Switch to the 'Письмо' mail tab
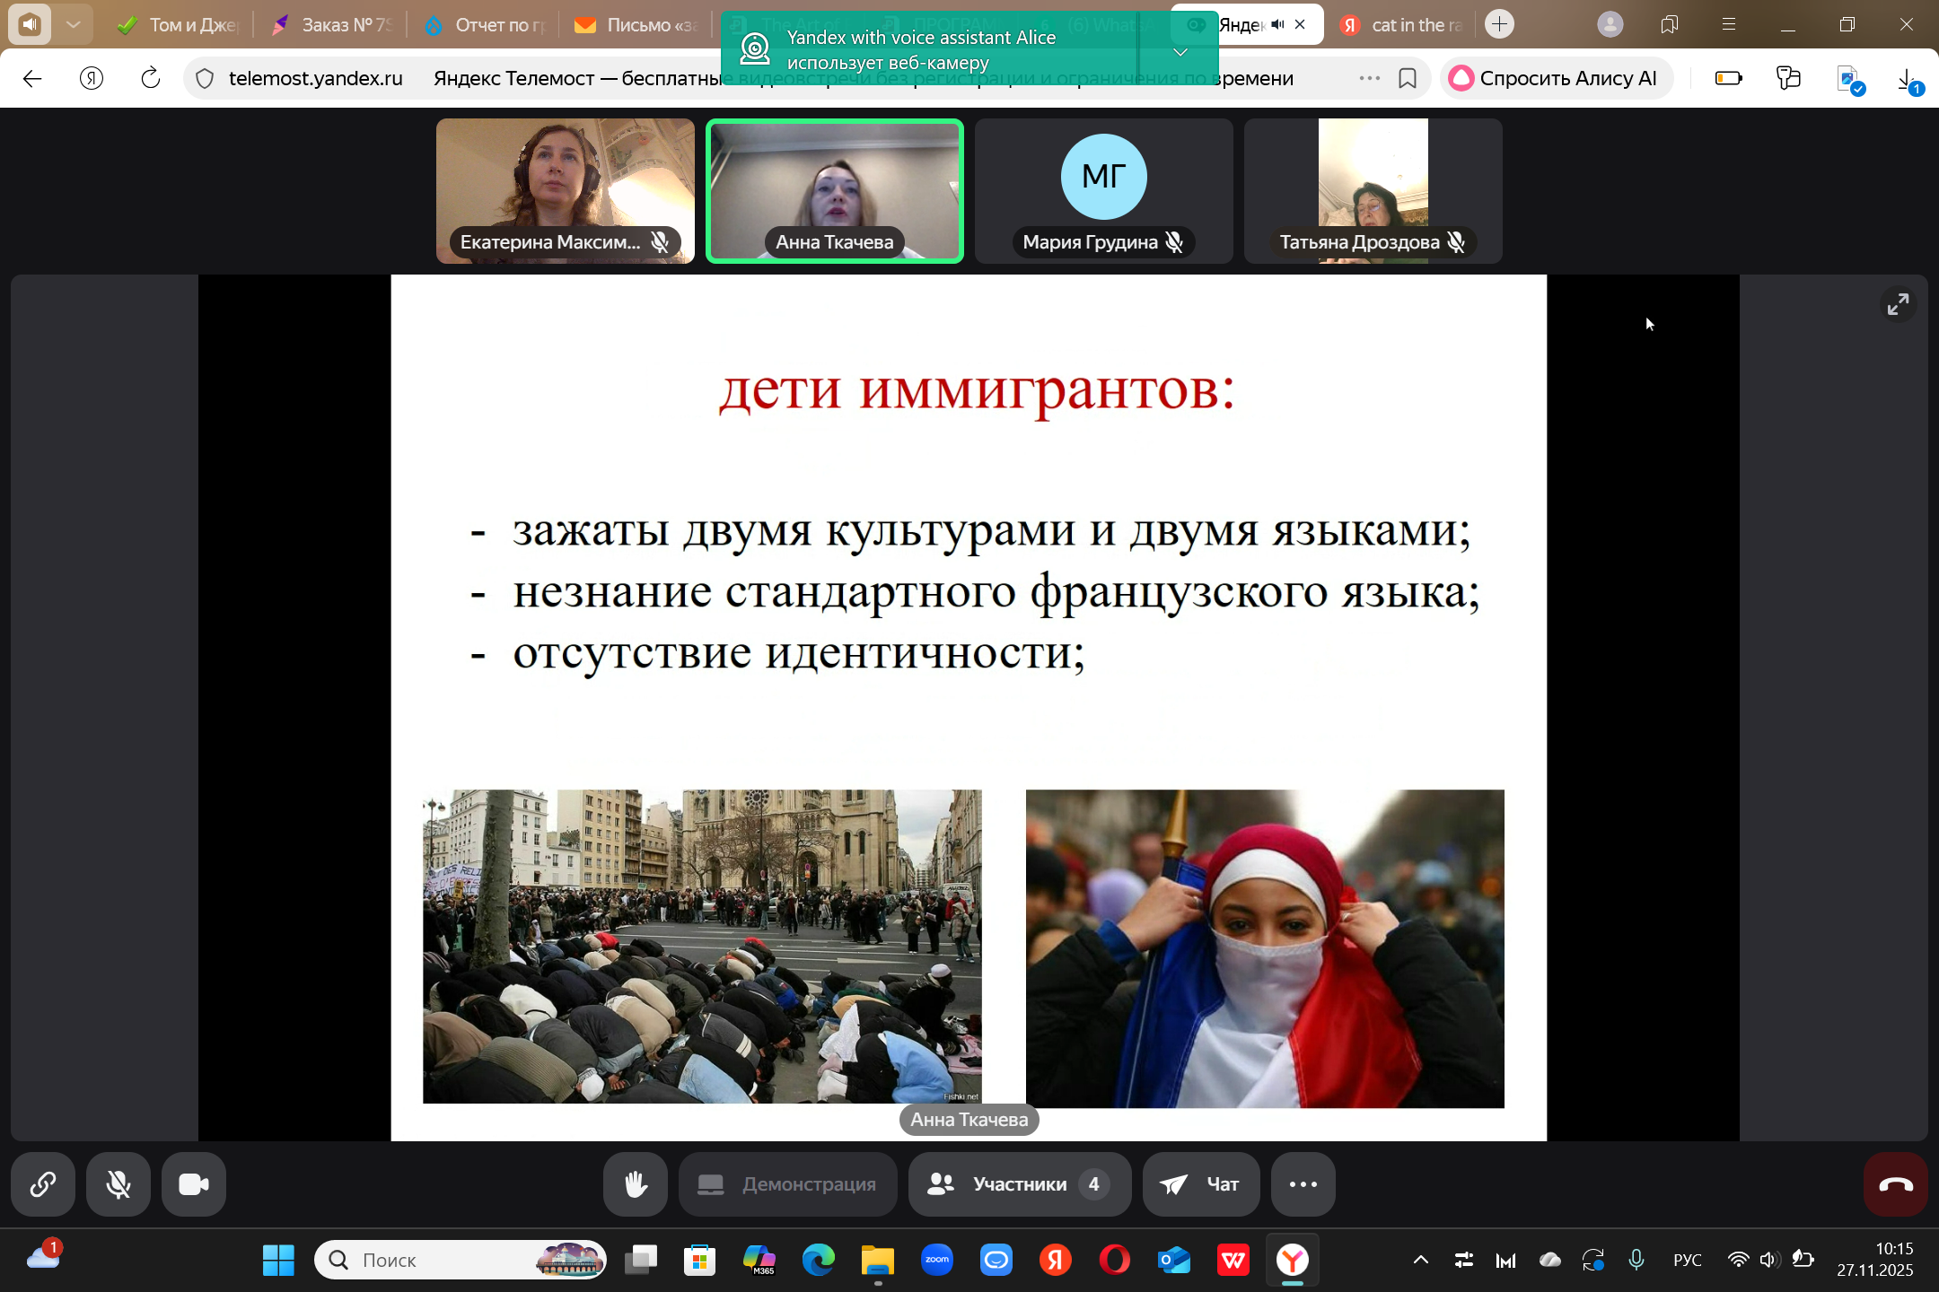 pos(637,25)
